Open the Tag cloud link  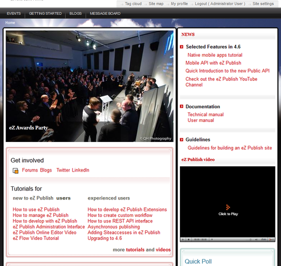click(x=133, y=4)
